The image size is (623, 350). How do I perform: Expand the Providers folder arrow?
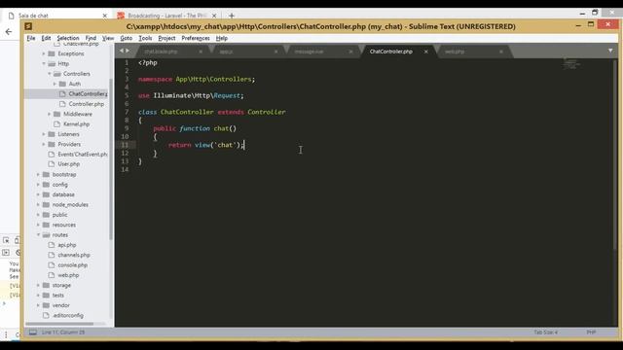[x=44, y=144]
